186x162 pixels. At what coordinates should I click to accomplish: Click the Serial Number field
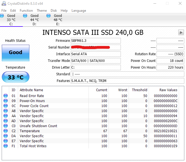point(96,47)
